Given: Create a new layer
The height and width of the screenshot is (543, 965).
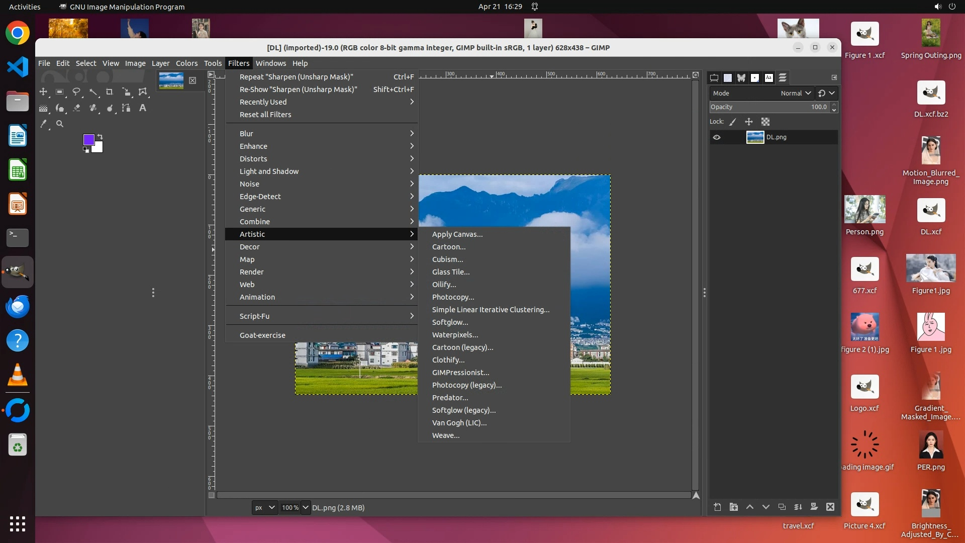Looking at the screenshot, I should tap(717, 507).
